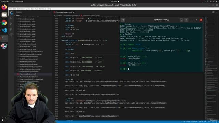Click the clock in the top bar

coord(114,1)
